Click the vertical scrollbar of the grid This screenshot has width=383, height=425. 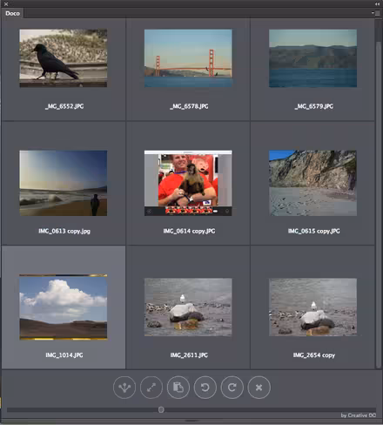[x=378, y=194]
